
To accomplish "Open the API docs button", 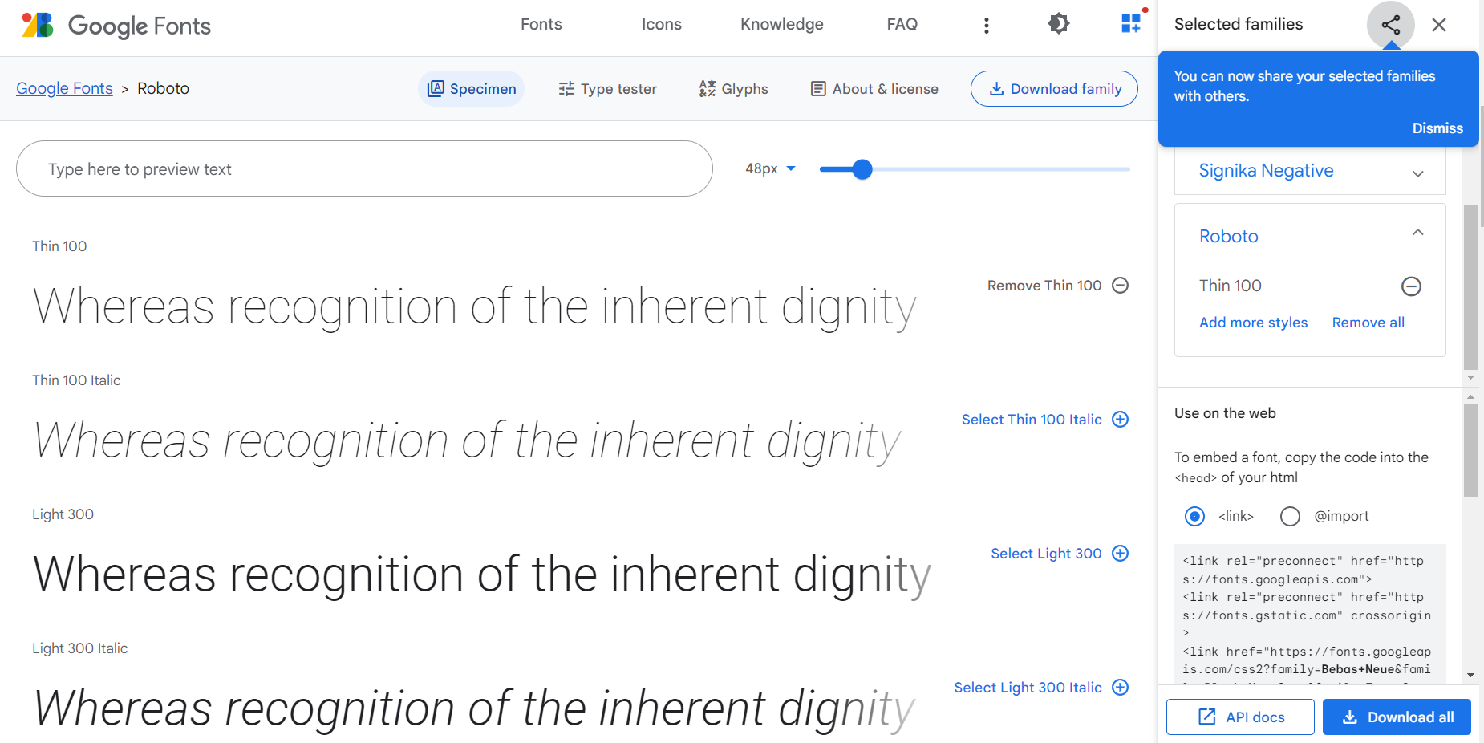I will 1240,717.
